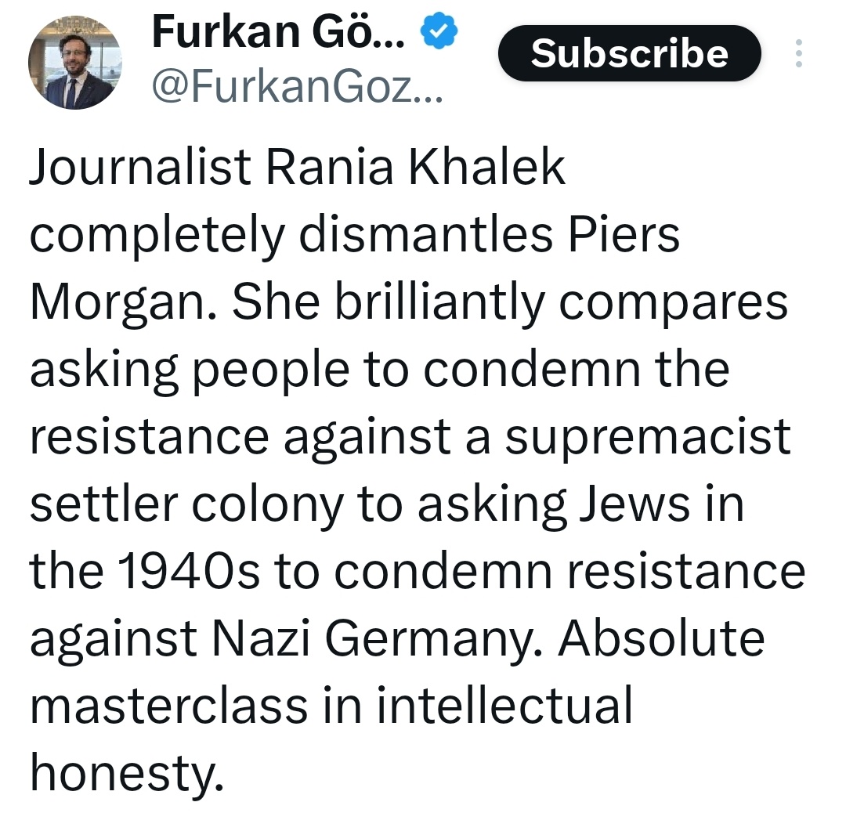Open the Furkan Gö... display name

pyautogui.click(x=279, y=33)
